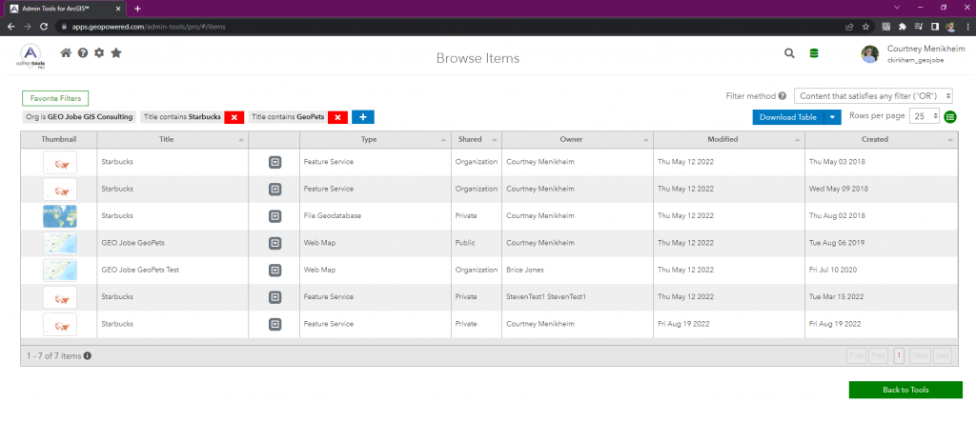The image size is (976, 422).
Task: Open the Filter method help icon
Action: [x=783, y=96]
